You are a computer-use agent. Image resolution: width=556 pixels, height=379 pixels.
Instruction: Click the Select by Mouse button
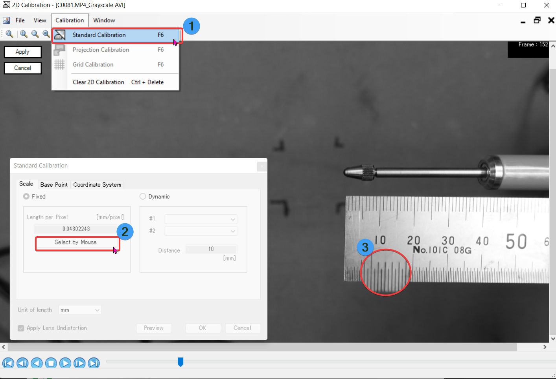click(x=76, y=242)
